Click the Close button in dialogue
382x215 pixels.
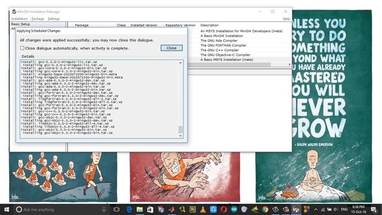click(171, 48)
